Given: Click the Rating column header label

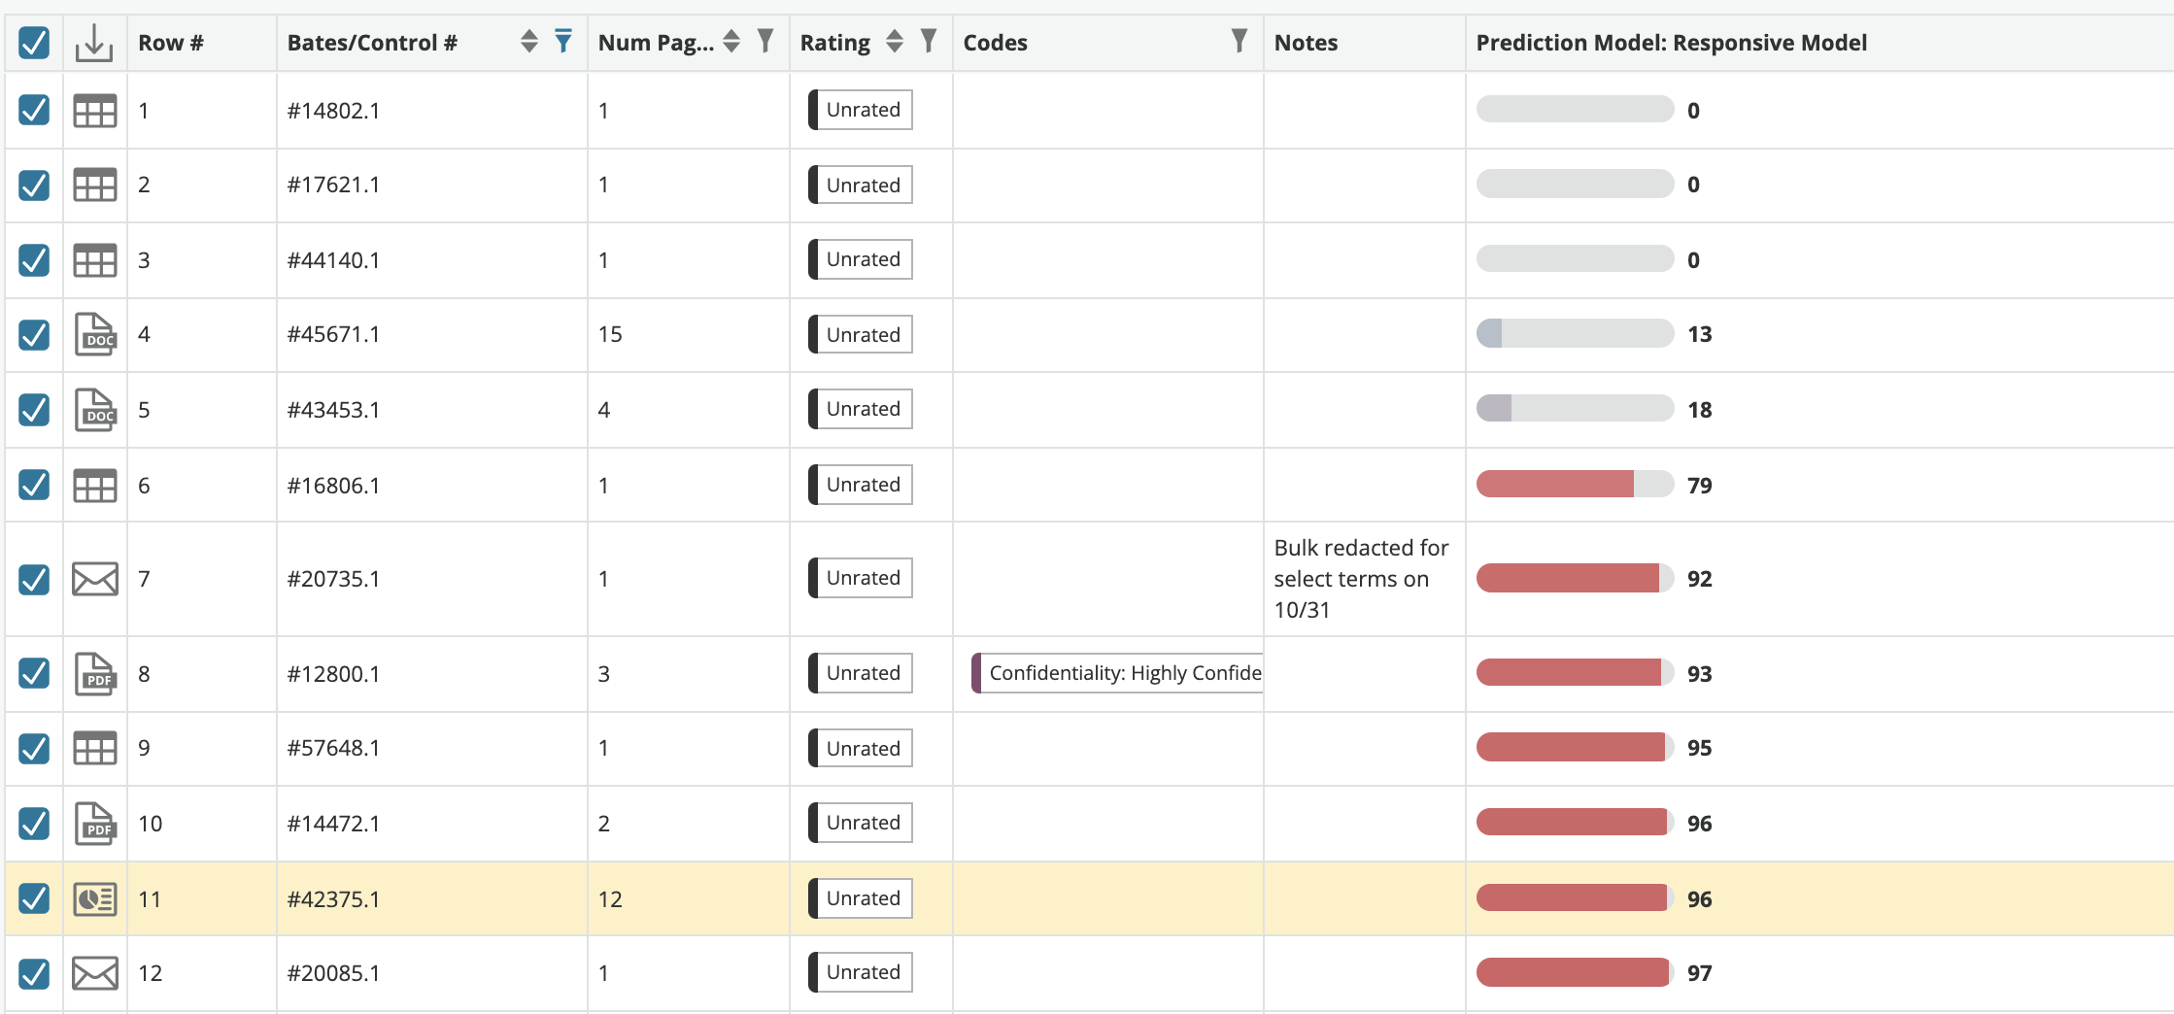Looking at the screenshot, I should click(835, 43).
